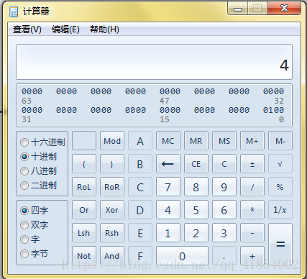Clear entry with CE
The height and width of the screenshot is (279, 307).
(x=196, y=164)
